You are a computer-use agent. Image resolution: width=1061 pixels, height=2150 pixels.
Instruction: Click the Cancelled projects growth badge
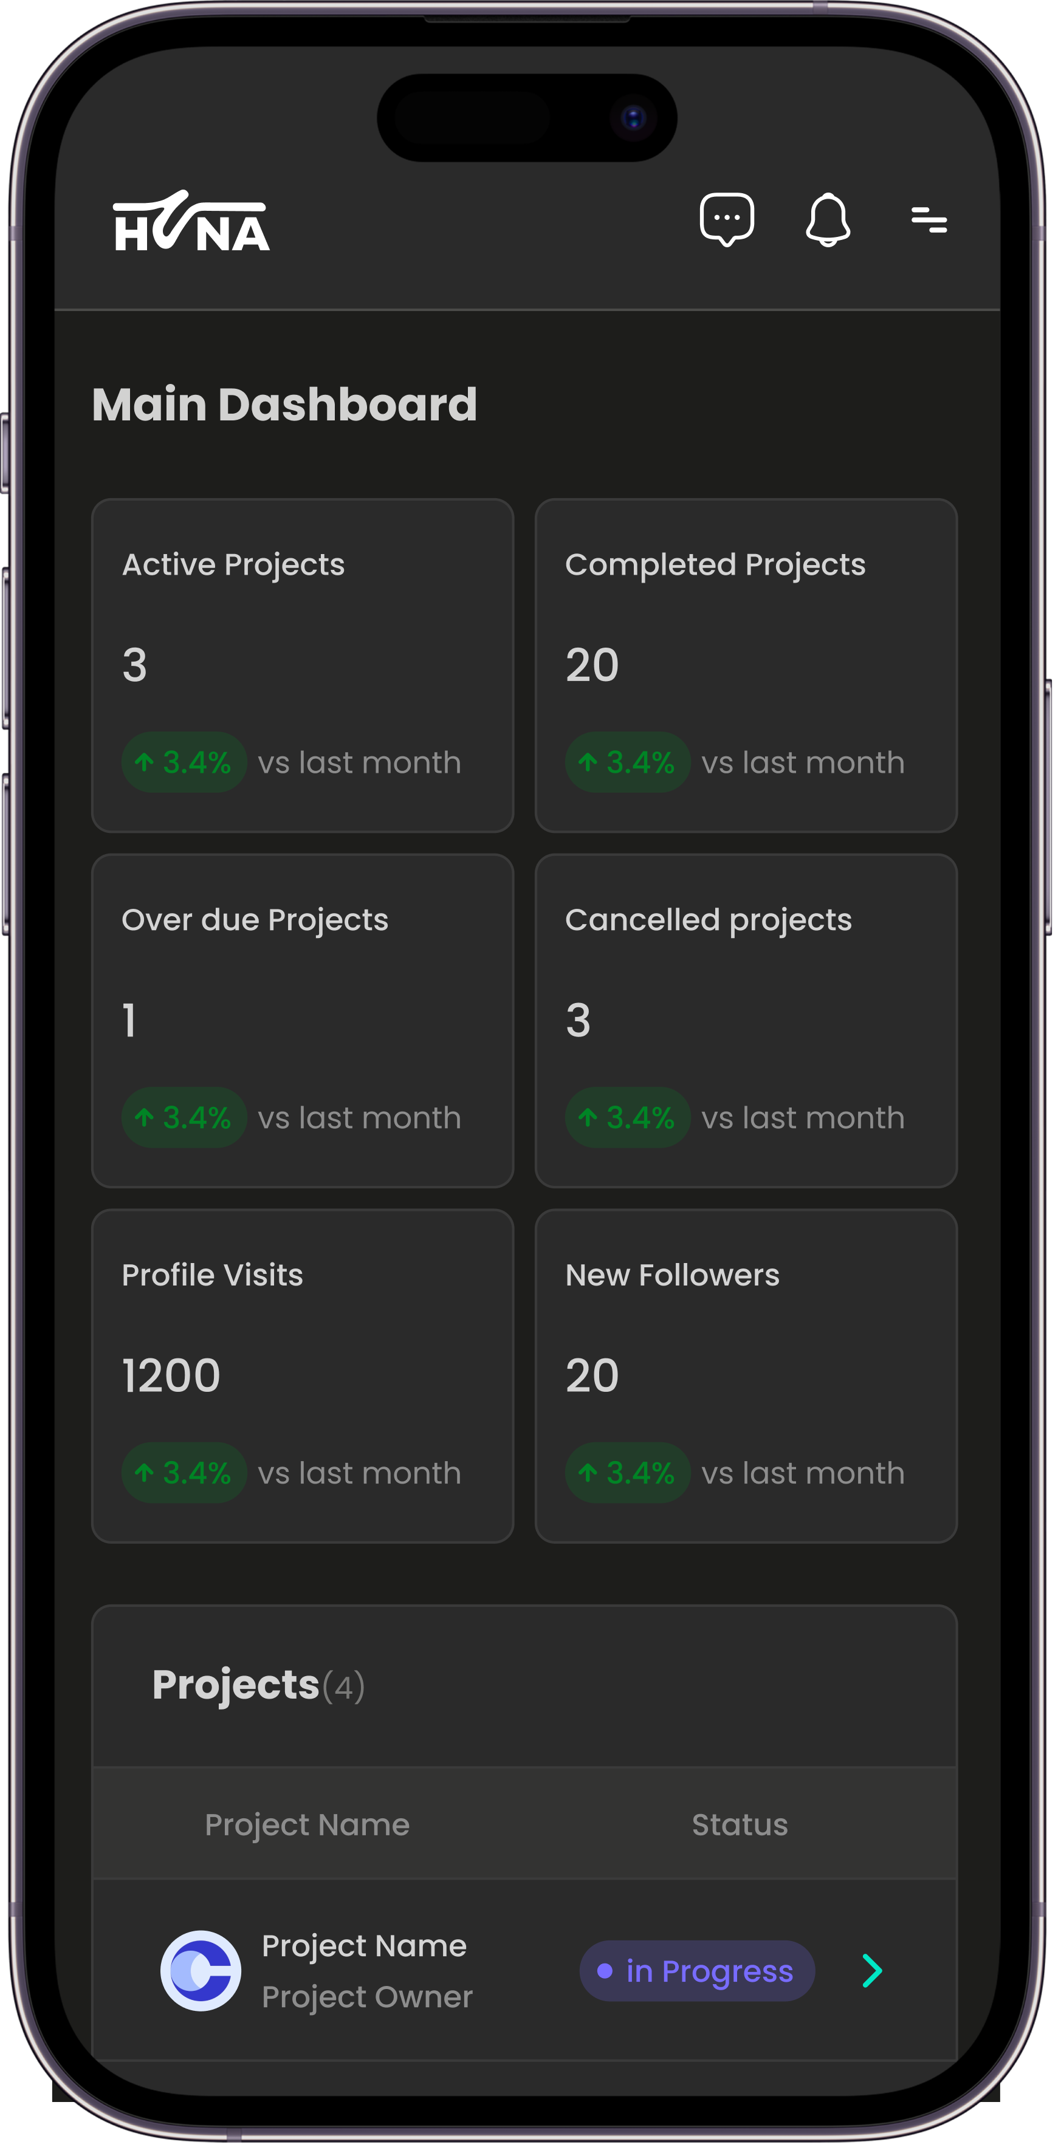(628, 1117)
